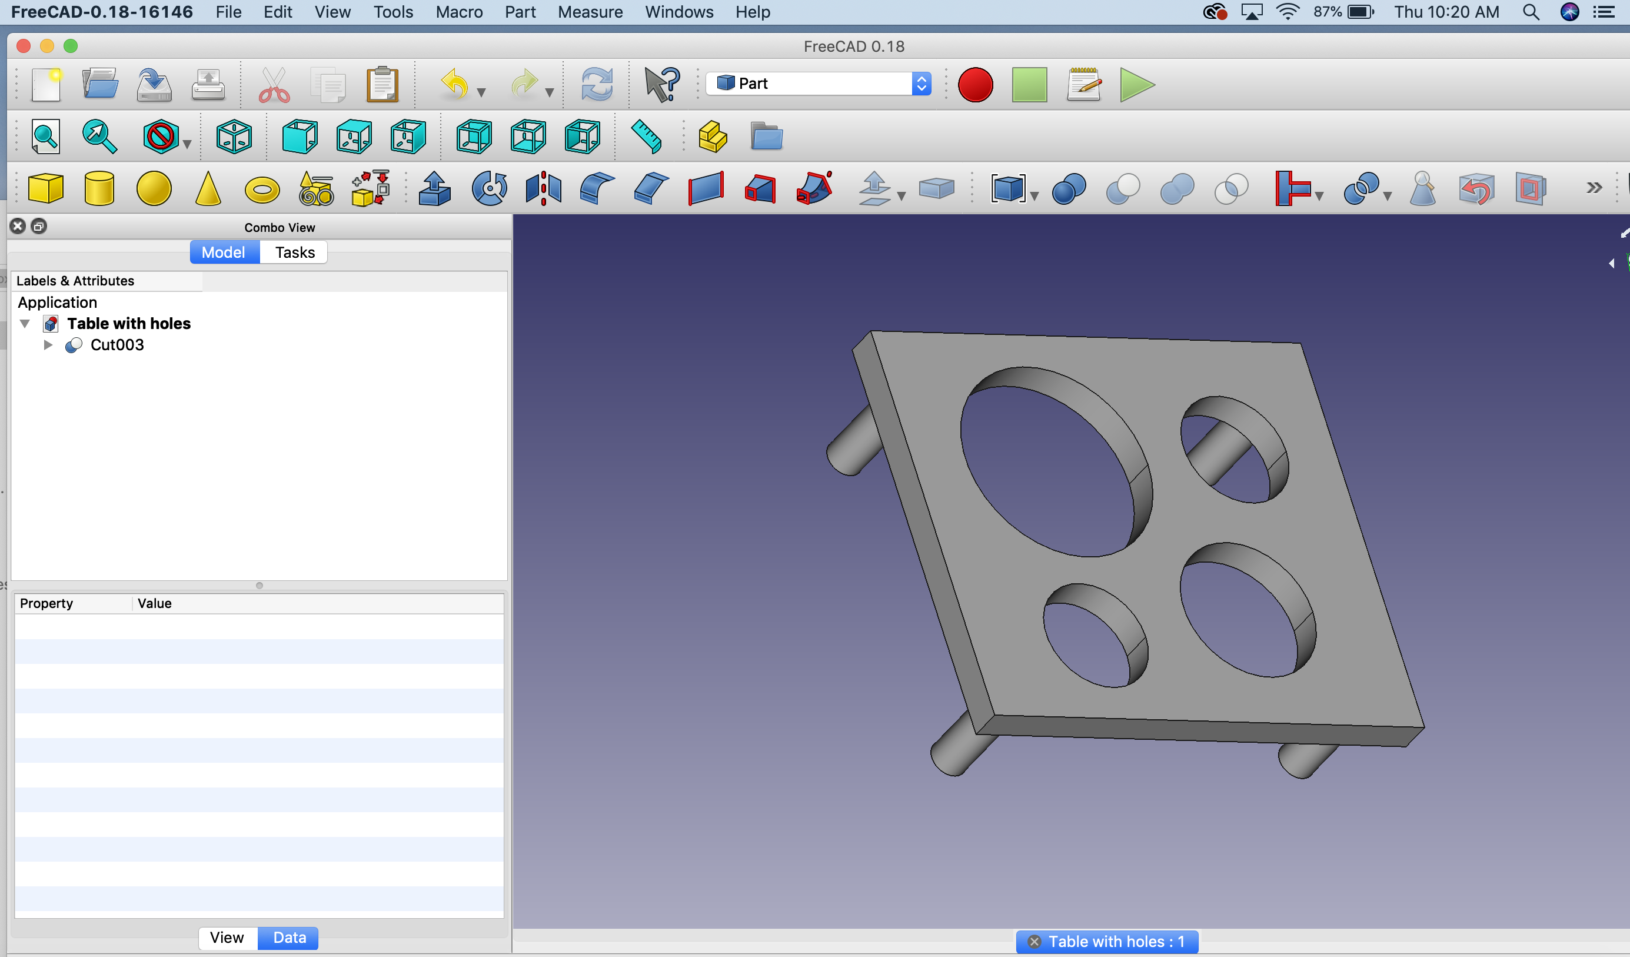1630x957 pixels.
Task: Click the boolean Intersection Common tool
Action: (x=1232, y=189)
